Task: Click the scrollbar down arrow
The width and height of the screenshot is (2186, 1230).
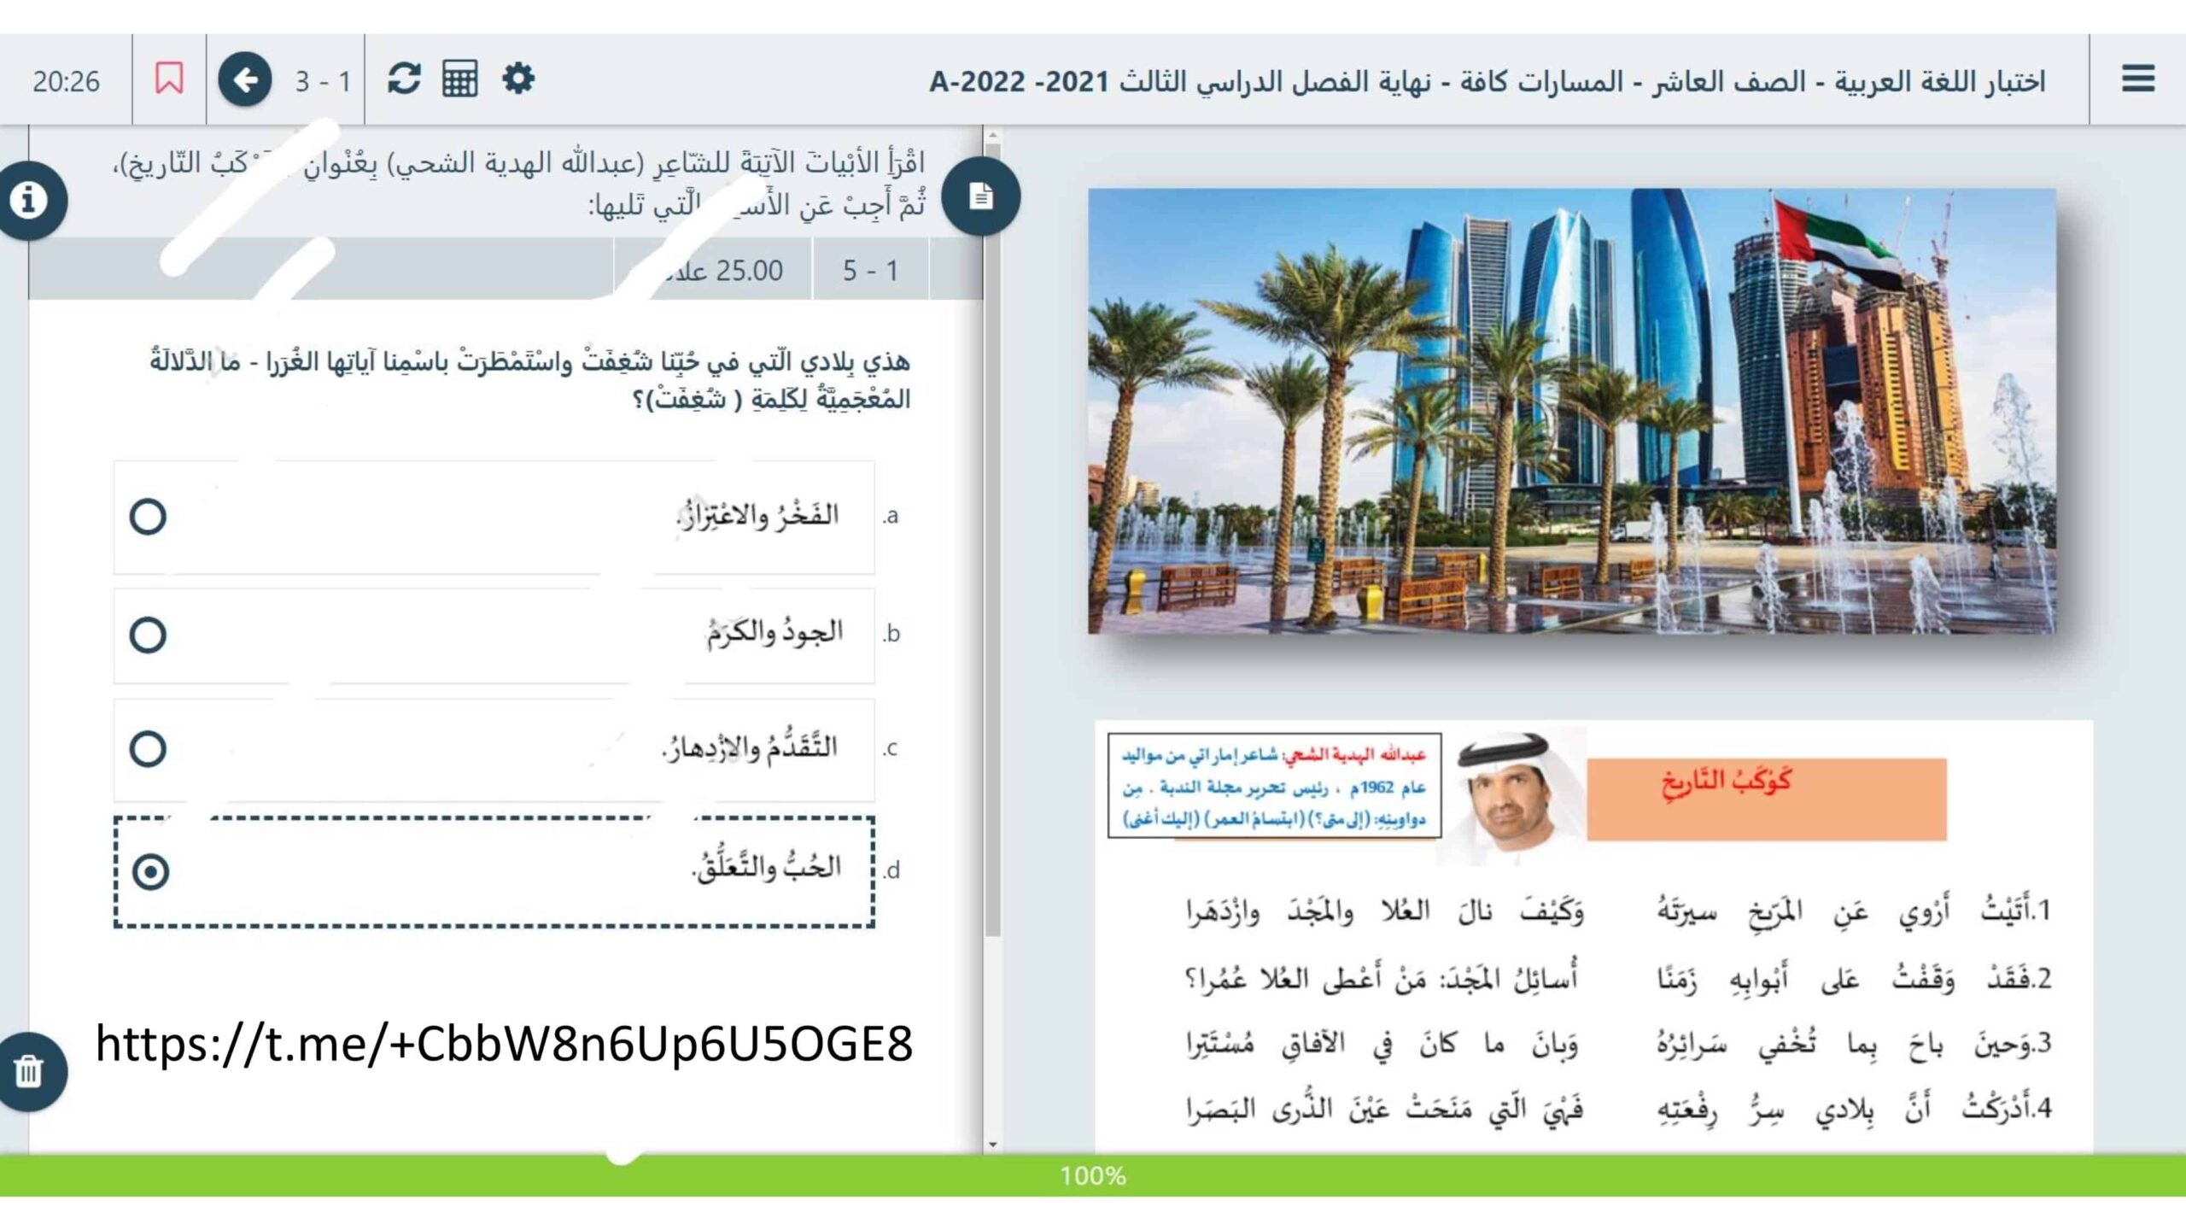Action: [x=992, y=1145]
